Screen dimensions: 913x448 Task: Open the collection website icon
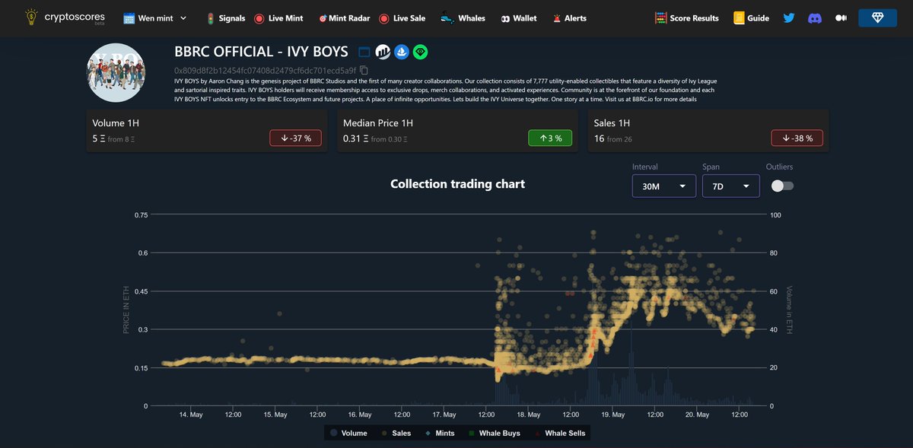(x=364, y=52)
